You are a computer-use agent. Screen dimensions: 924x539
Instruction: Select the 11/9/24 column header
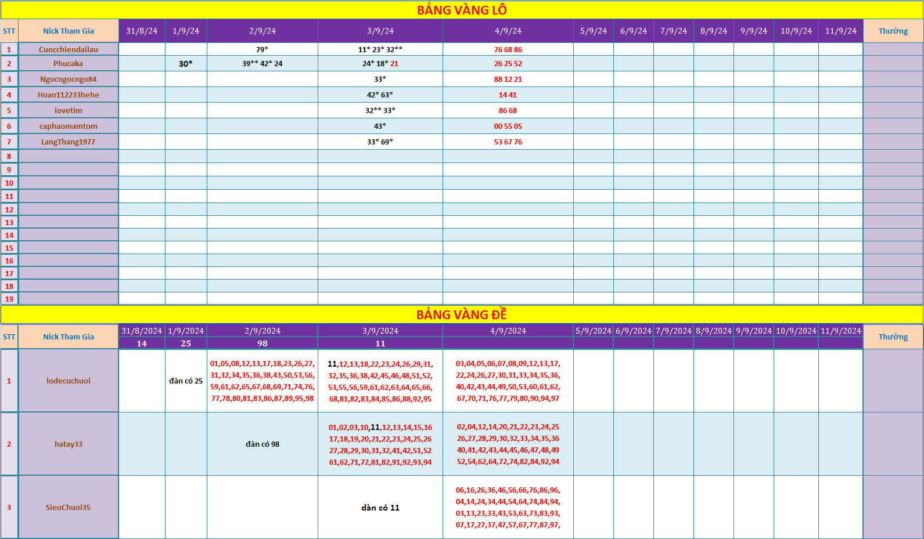click(x=841, y=31)
